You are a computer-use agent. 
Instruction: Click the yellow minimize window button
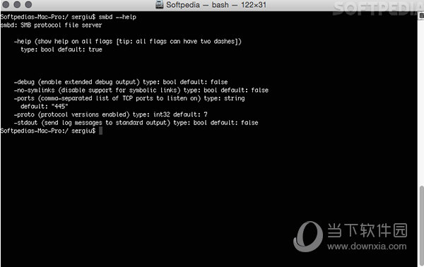pos(17,5)
